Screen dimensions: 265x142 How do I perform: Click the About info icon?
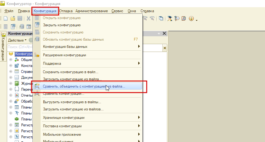pyautogui.click(x=191, y=18)
